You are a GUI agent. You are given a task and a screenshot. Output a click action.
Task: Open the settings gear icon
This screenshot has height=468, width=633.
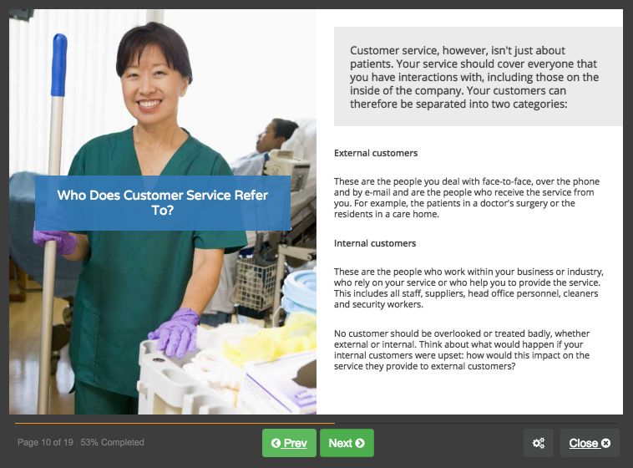click(x=539, y=443)
